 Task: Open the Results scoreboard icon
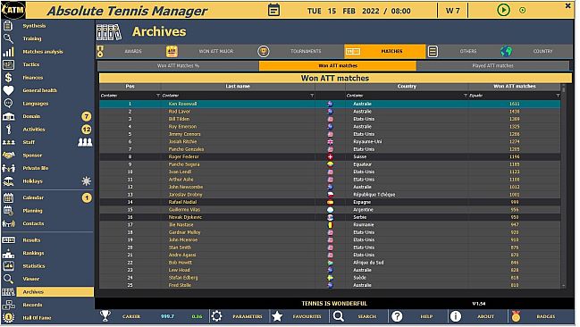pyautogui.click(x=8, y=240)
